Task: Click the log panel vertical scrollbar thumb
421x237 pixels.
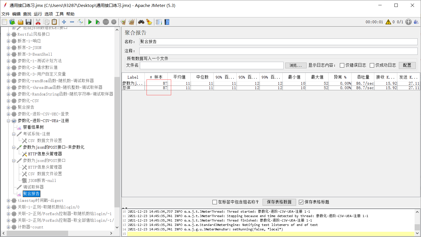Action: point(417,227)
